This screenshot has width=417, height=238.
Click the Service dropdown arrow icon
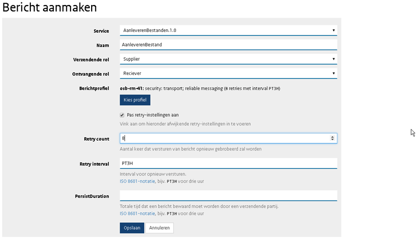[x=333, y=30]
